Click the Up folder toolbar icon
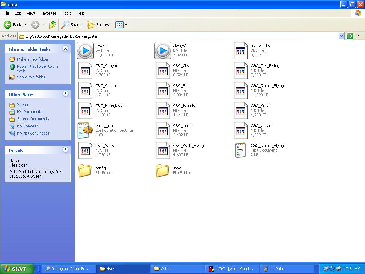Viewport: 365px width, 274px height. [x=52, y=25]
